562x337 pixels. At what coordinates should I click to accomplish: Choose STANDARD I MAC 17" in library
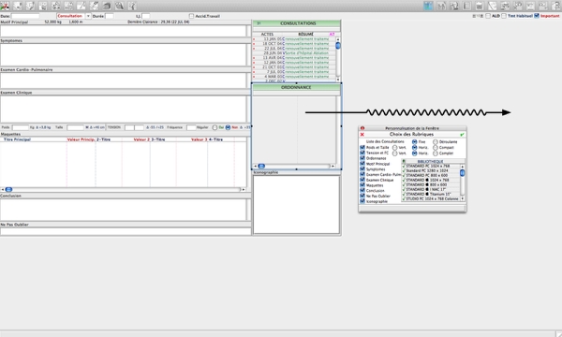click(x=431, y=189)
